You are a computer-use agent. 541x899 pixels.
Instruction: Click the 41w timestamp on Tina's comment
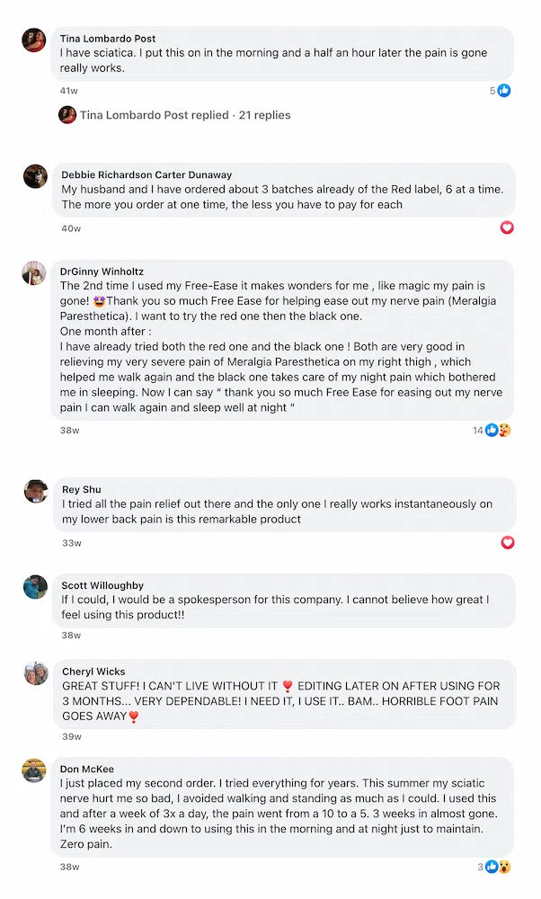tap(69, 91)
